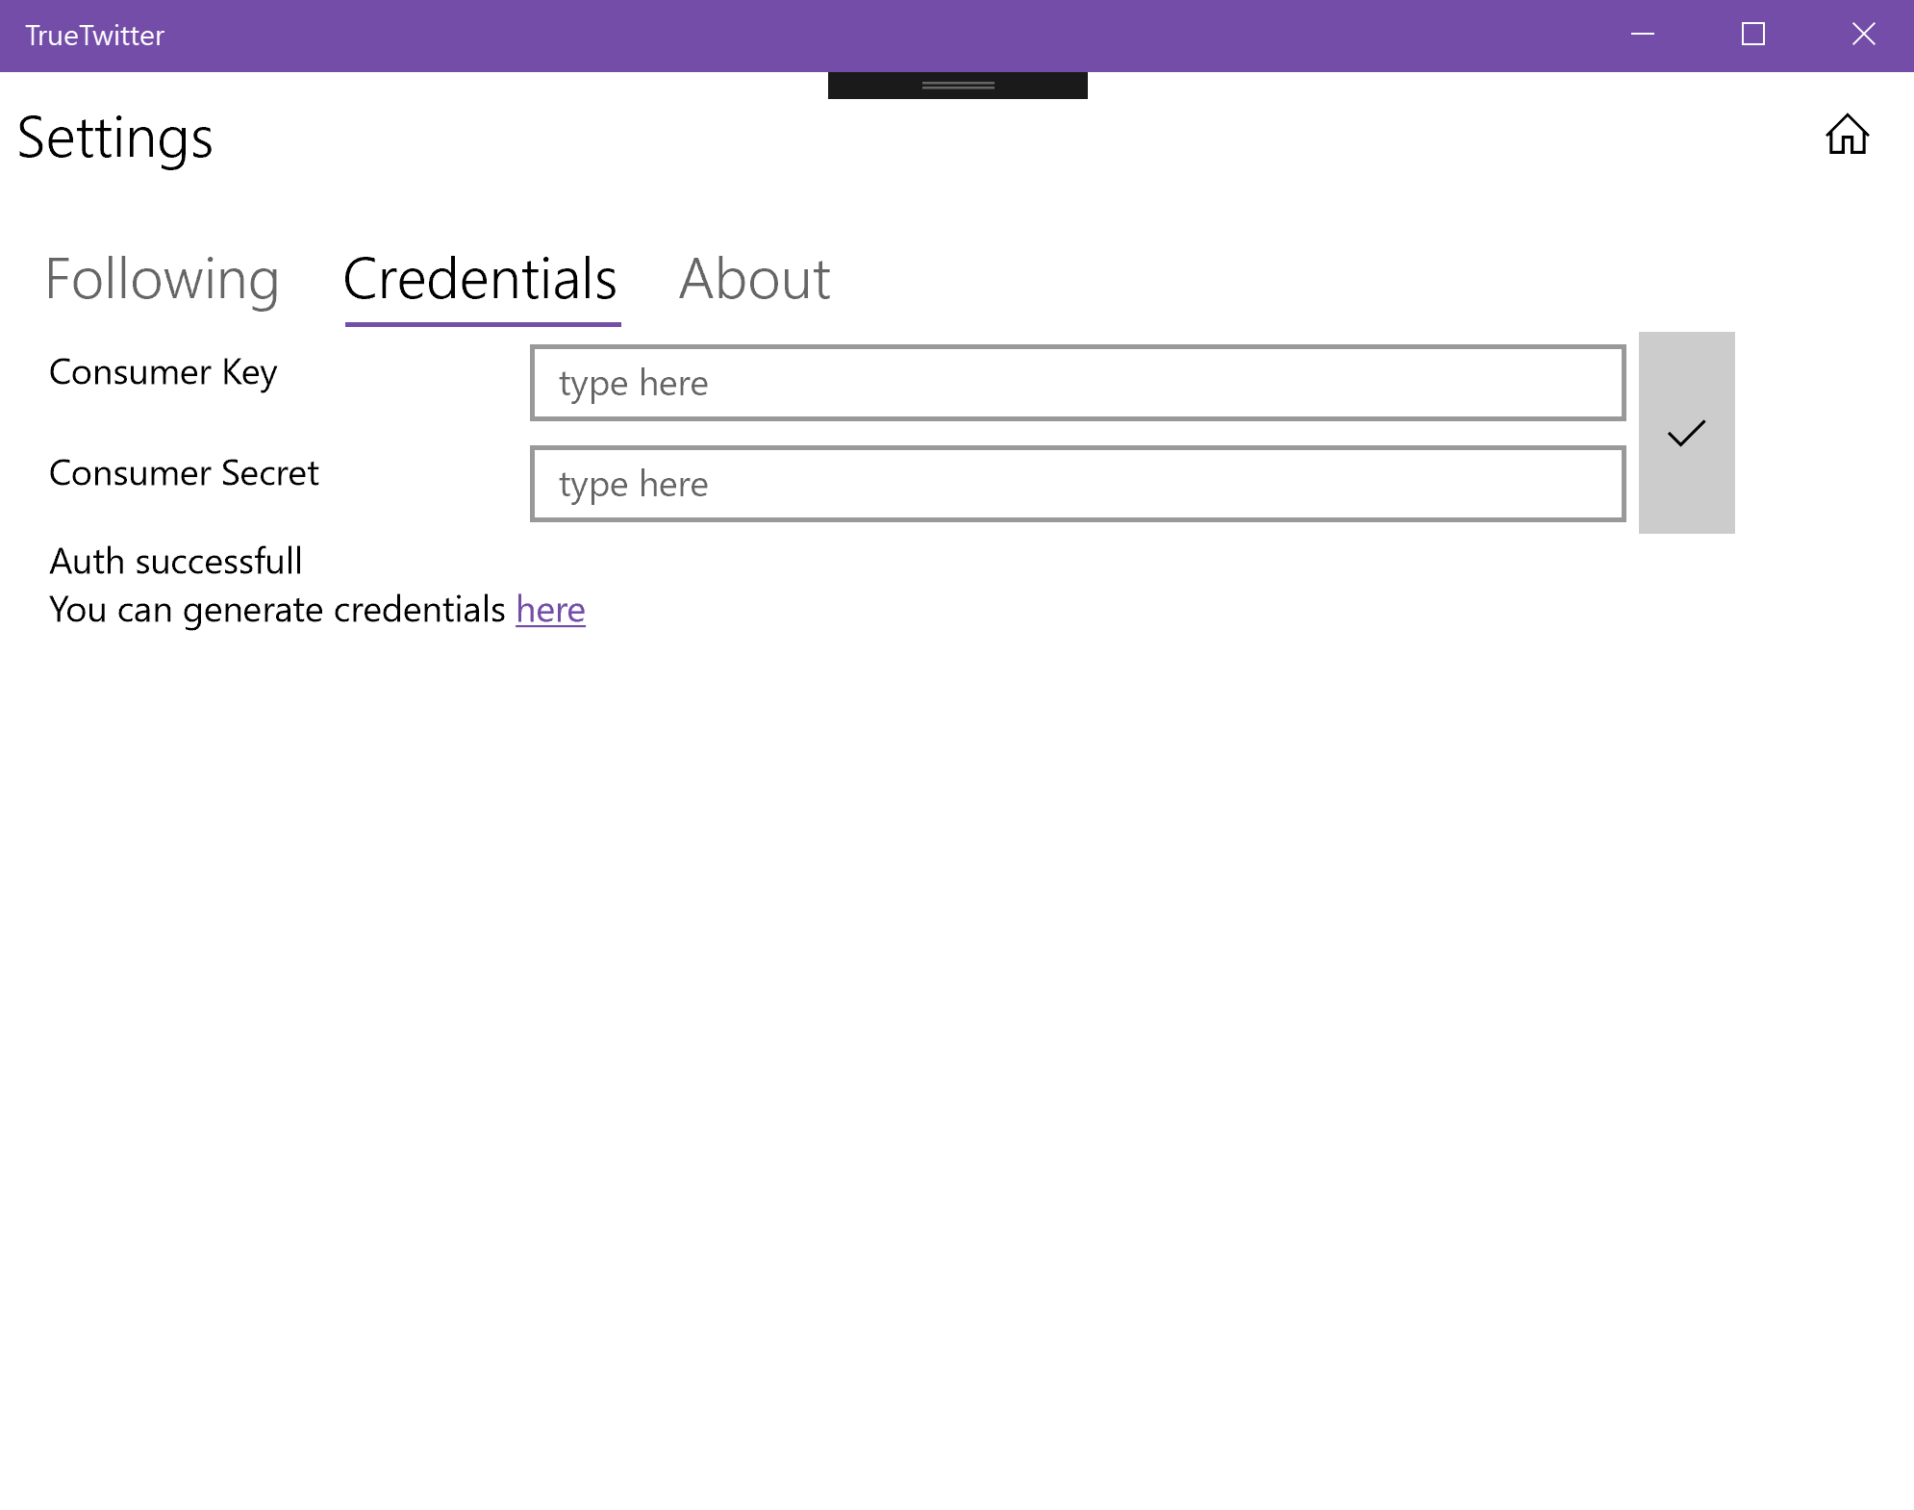Image resolution: width=1914 pixels, height=1510 pixels.
Task: Open the About tab
Action: [755, 279]
